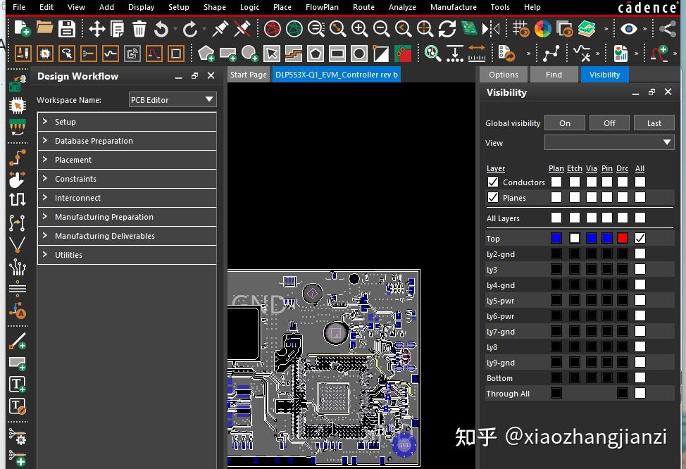The height and width of the screenshot is (469, 686).
Task: Click the Delete (trash) toolbar icon
Action: 138,30
